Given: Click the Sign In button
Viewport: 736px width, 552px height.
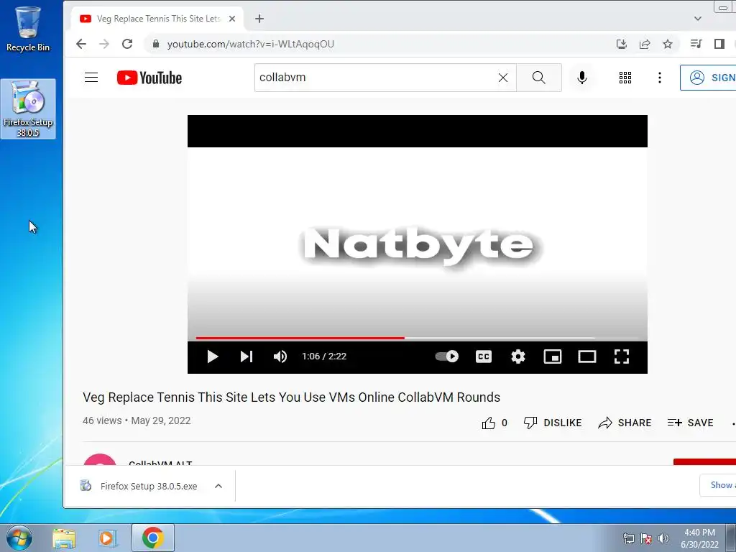Looking at the screenshot, I should [x=708, y=78].
